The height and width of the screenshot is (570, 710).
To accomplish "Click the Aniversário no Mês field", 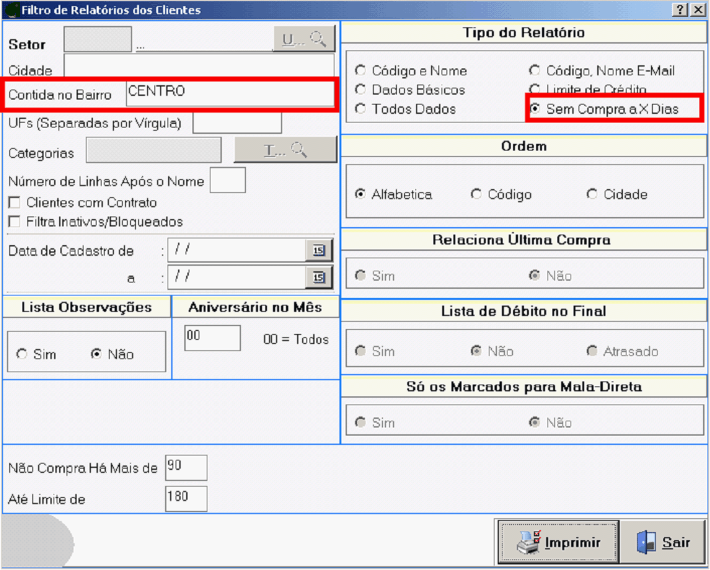I will pyautogui.click(x=212, y=338).
